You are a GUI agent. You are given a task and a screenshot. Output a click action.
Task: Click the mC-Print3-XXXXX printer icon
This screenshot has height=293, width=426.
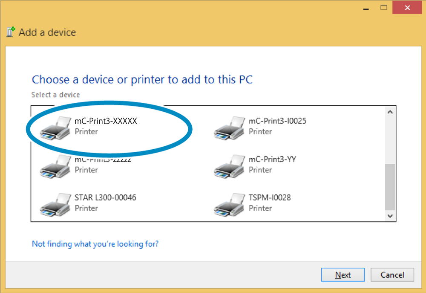tap(55, 128)
